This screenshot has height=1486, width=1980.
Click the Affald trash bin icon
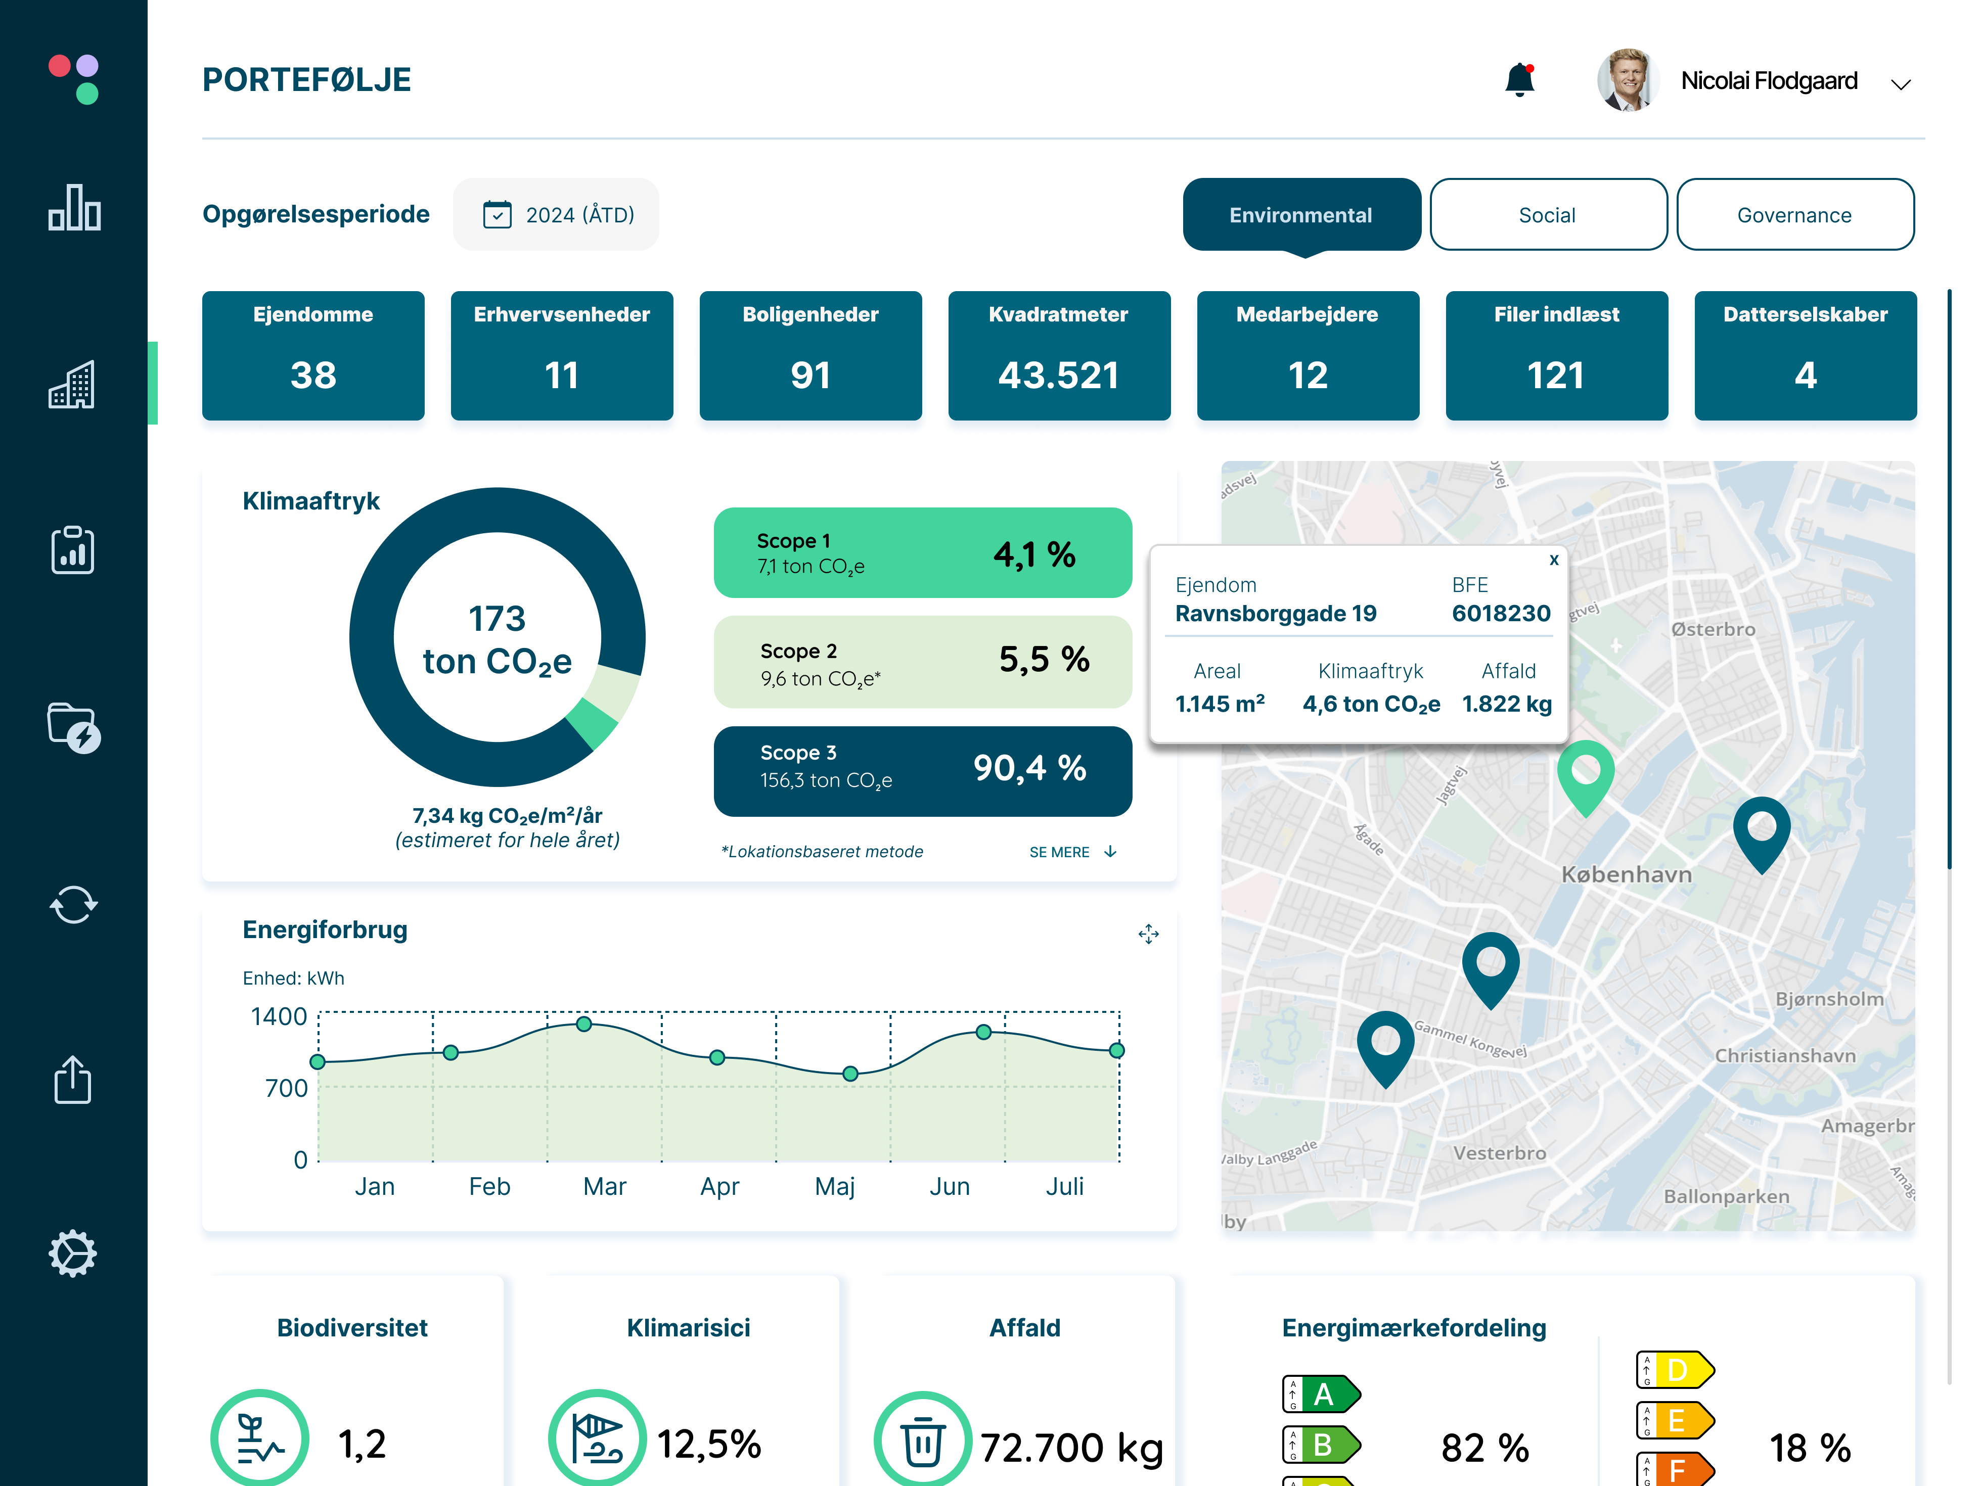pyautogui.click(x=923, y=1441)
